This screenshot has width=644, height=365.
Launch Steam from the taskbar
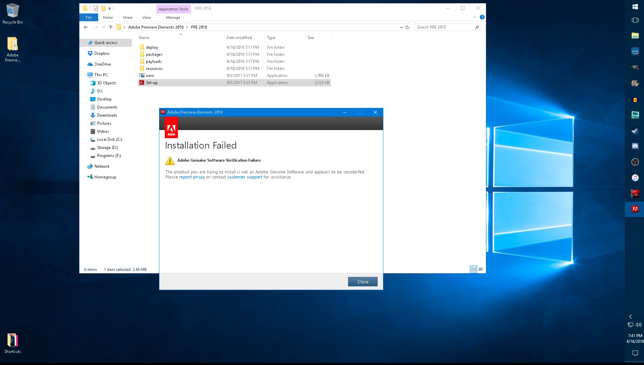[635, 130]
